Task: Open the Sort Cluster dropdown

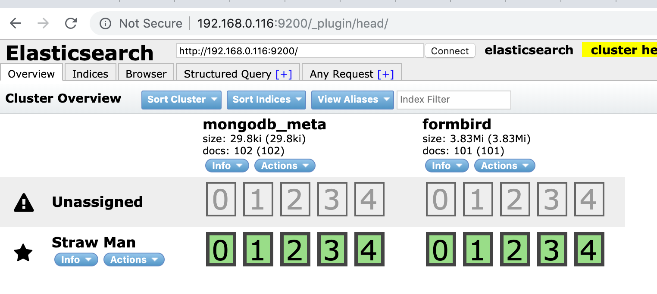Action: point(181,100)
